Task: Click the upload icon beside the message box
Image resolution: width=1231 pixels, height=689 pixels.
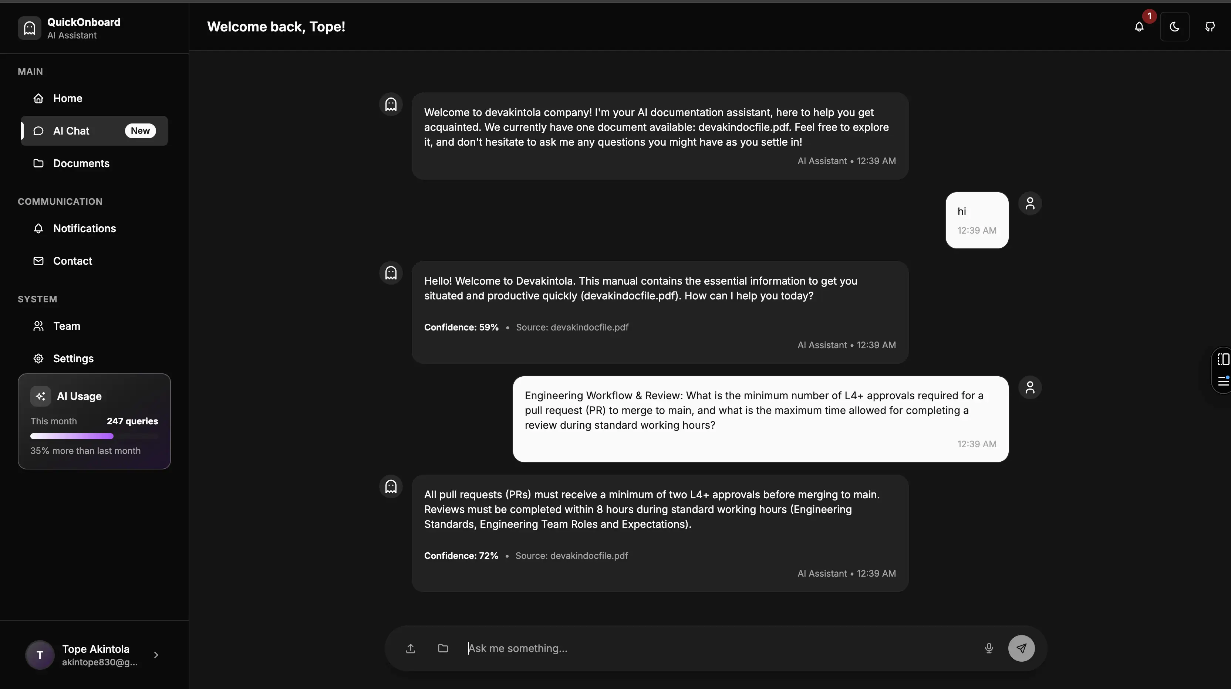Action: pyautogui.click(x=411, y=648)
